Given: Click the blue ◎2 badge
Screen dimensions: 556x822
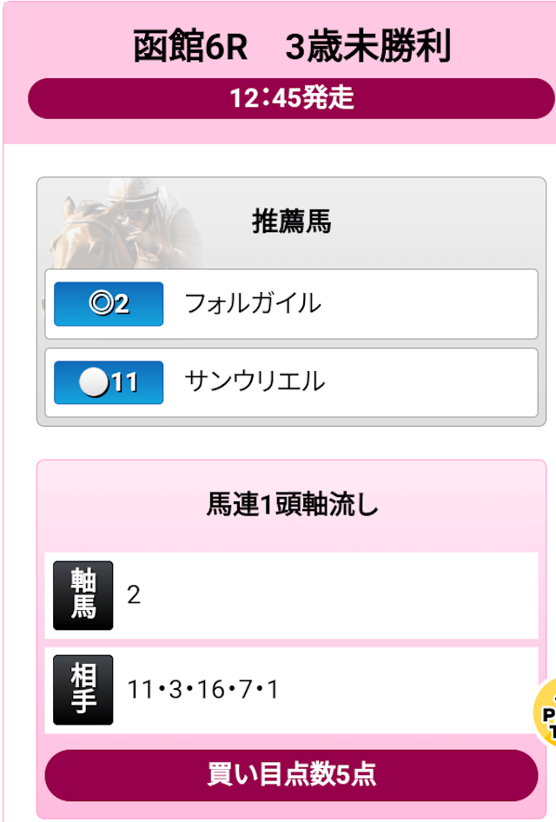Looking at the screenshot, I should coord(109,303).
